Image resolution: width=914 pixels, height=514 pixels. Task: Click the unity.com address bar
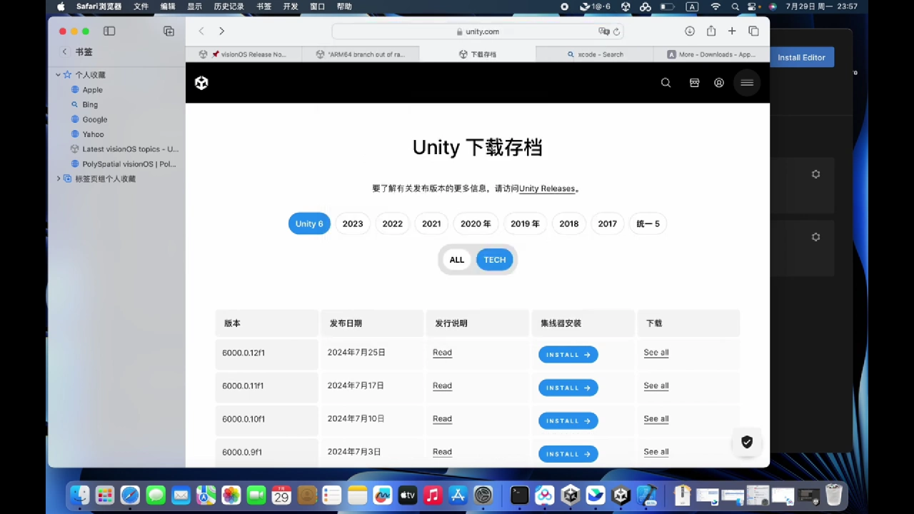478,31
